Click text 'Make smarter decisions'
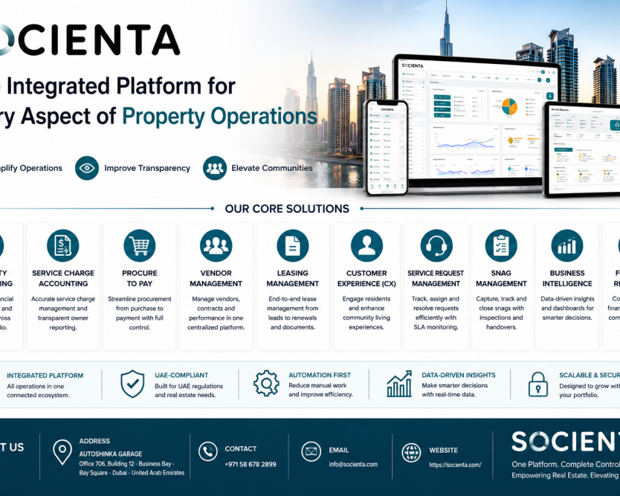This screenshot has width=620, height=496. coord(455,385)
